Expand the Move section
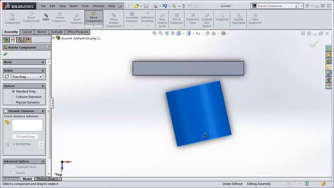Image resolution: width=334 pixels, height=188 pixels. pos(43,62)
